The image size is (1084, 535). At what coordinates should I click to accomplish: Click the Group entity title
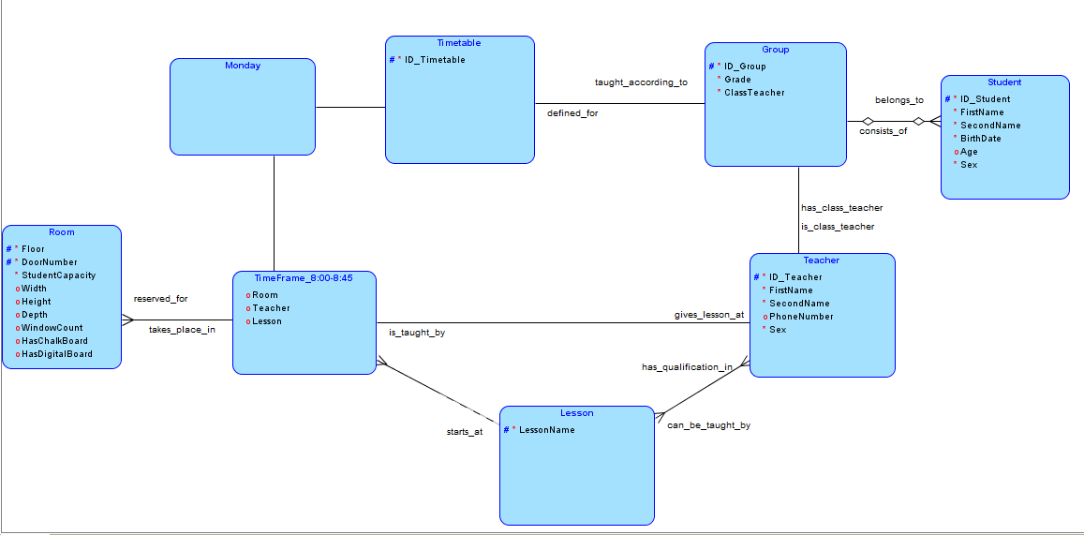tap(776, 50)
